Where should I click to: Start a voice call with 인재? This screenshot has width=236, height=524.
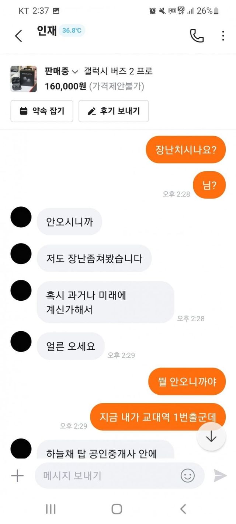tap(197, 36)
